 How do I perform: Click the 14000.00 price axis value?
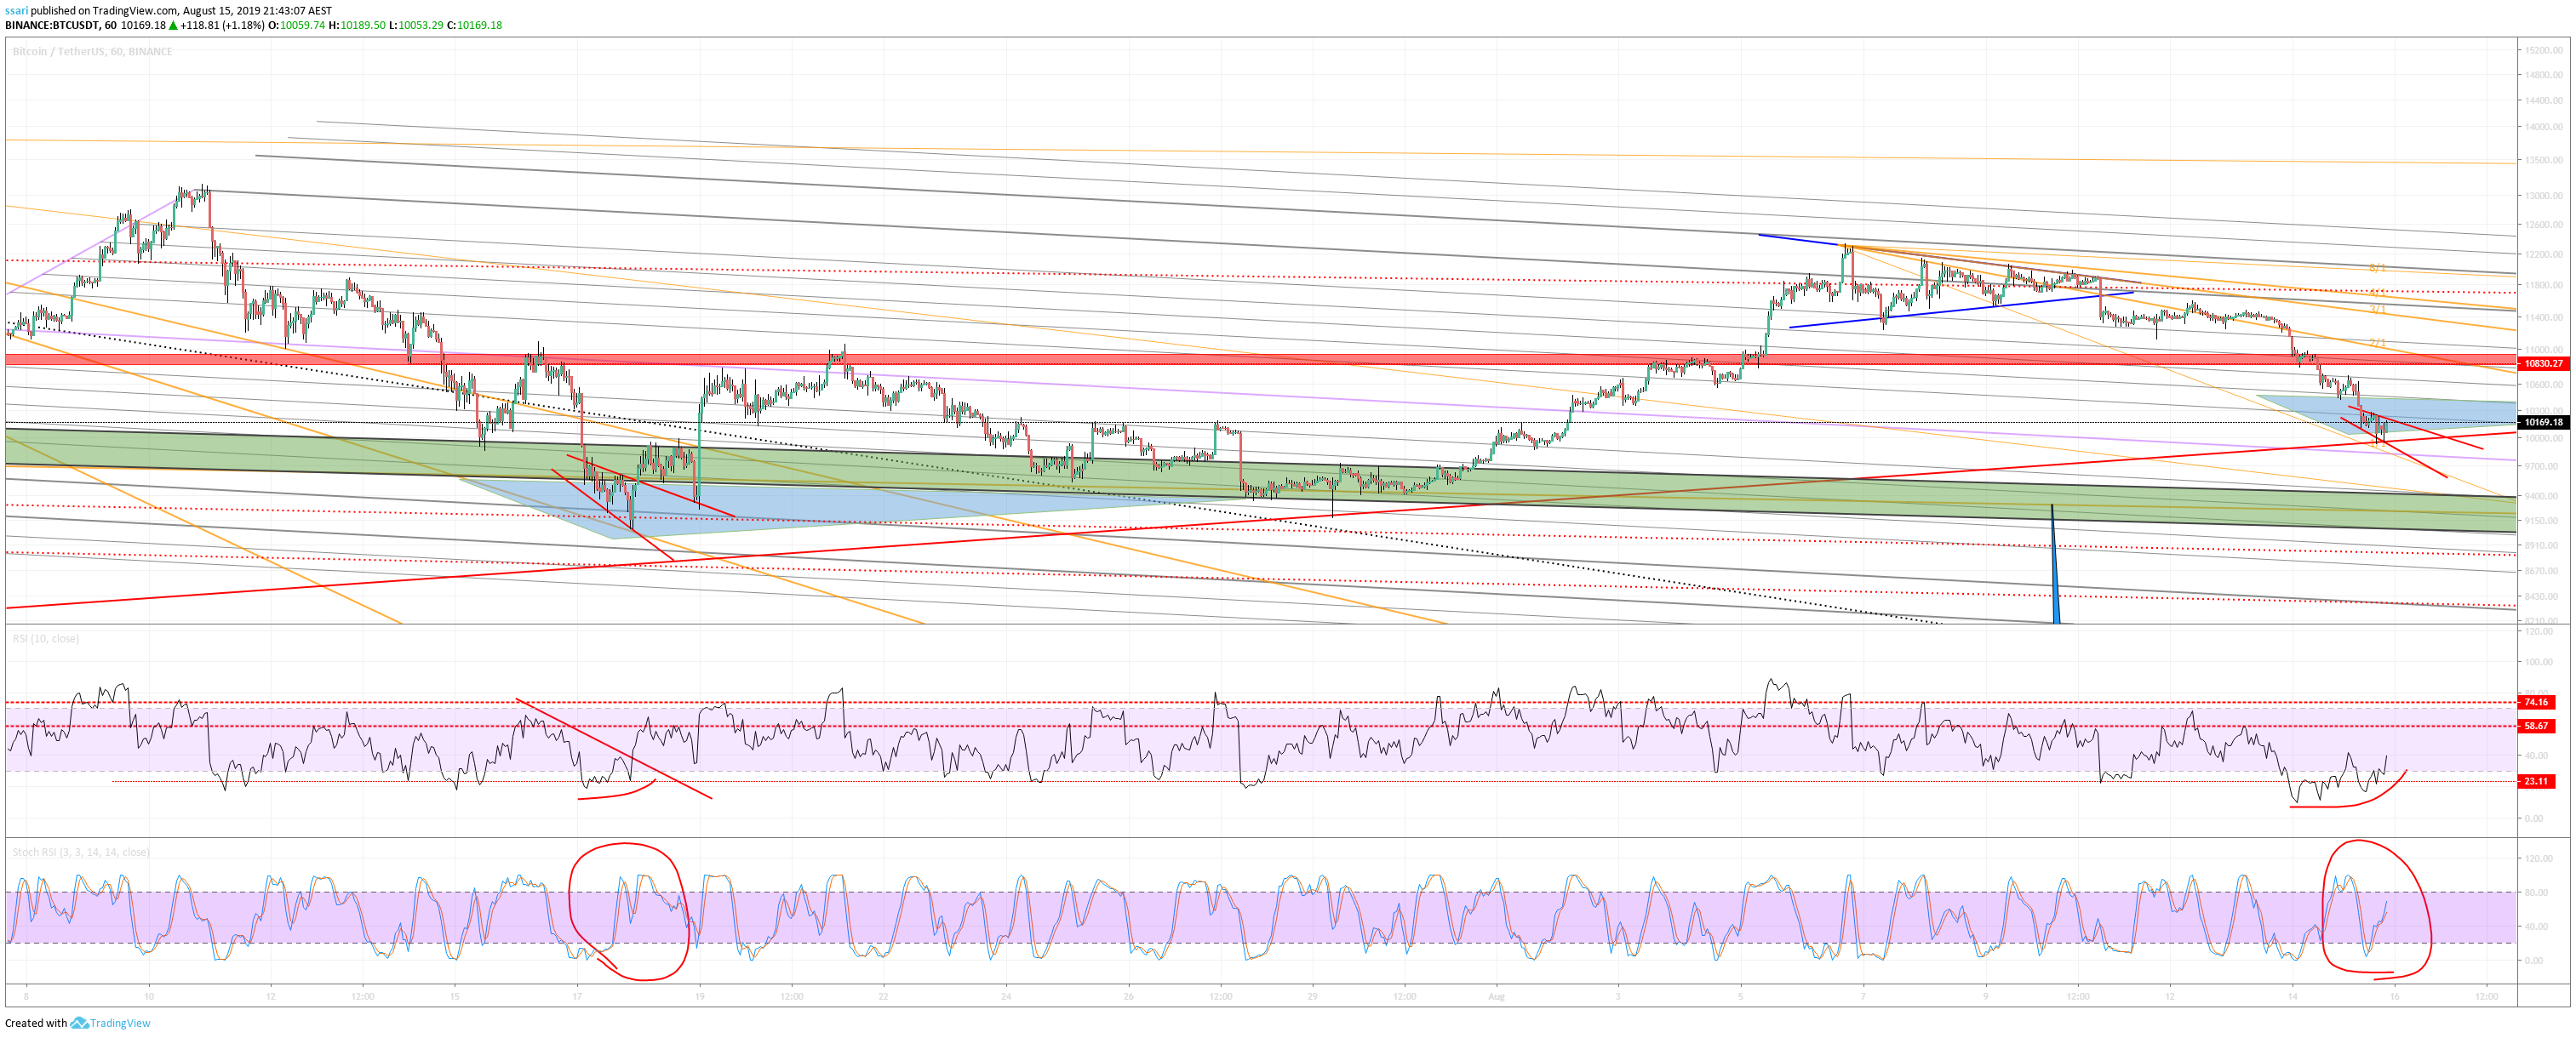2543,127
